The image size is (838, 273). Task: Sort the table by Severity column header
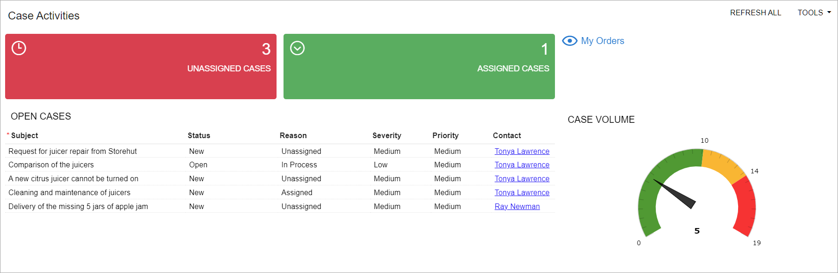click(x=387, y=135)
